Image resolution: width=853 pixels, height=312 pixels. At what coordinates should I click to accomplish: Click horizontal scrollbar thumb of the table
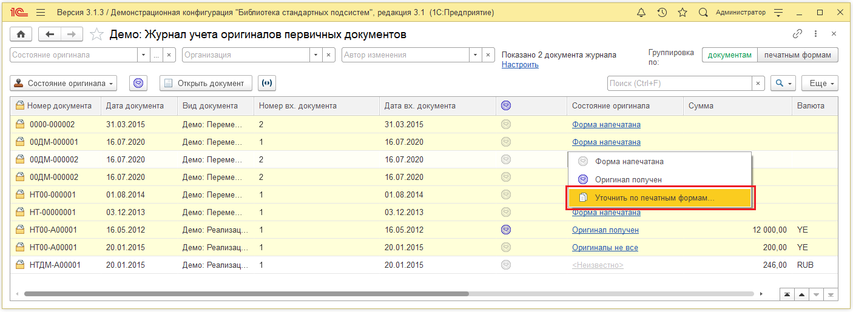(246, 294)
